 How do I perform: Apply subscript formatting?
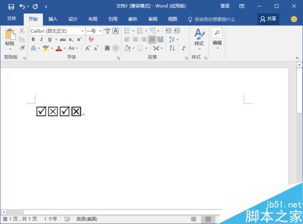point(71,40)
